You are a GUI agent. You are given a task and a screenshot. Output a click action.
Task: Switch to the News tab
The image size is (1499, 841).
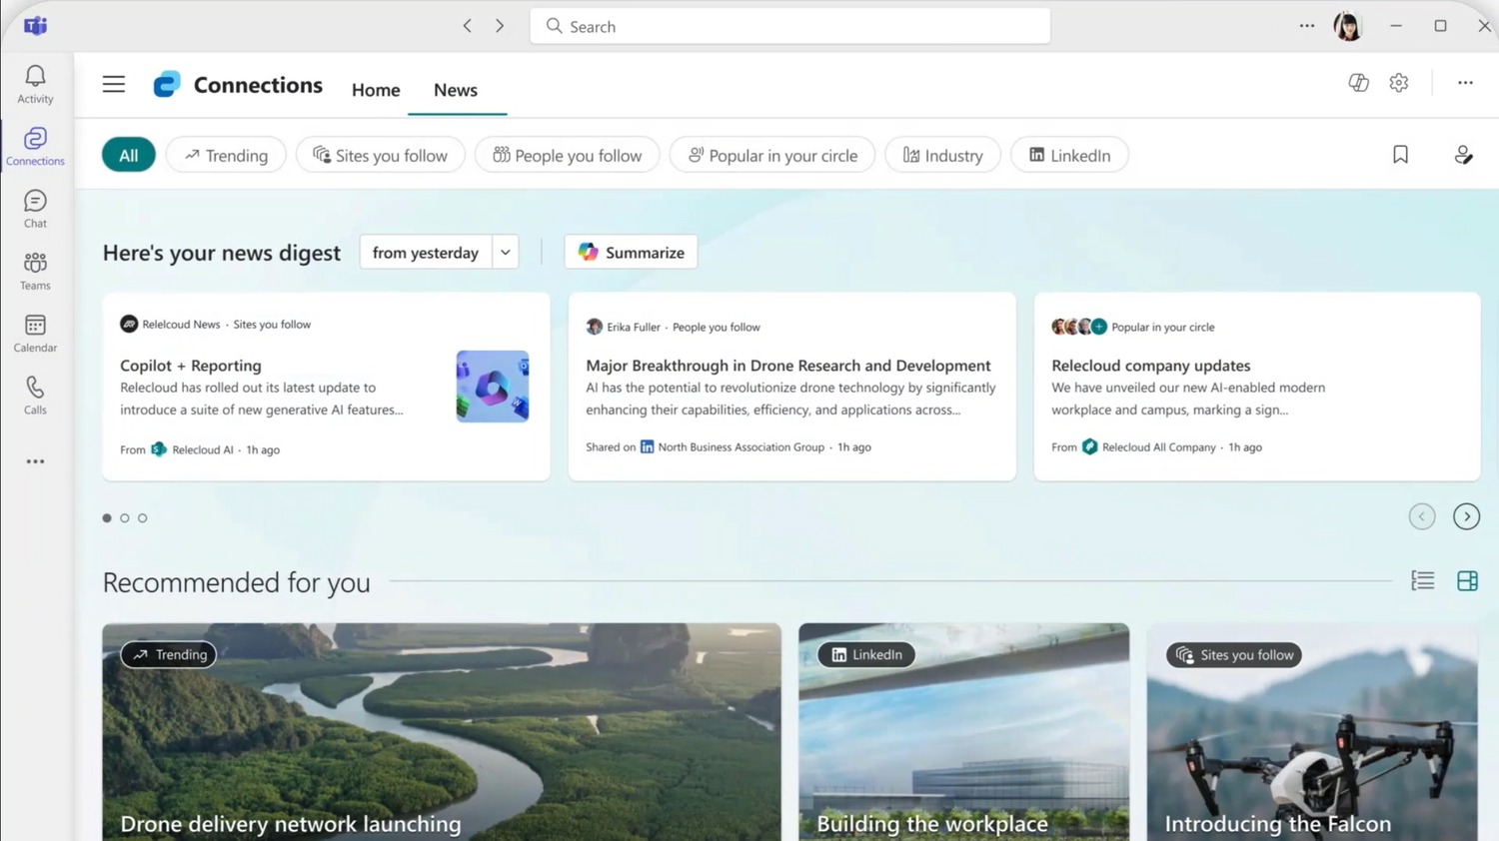tap(456, 90)
